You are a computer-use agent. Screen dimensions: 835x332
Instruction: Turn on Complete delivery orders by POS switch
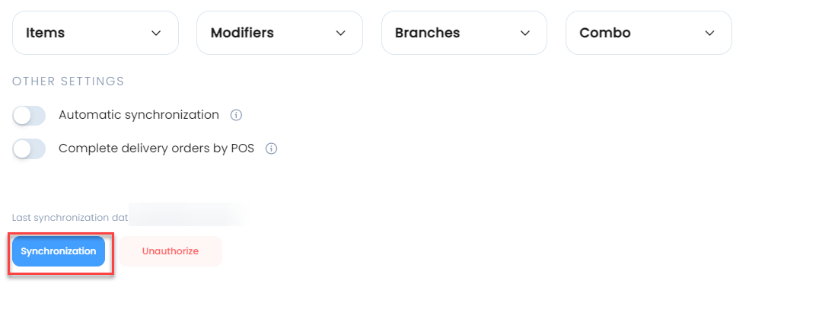(x=29, y=149)
